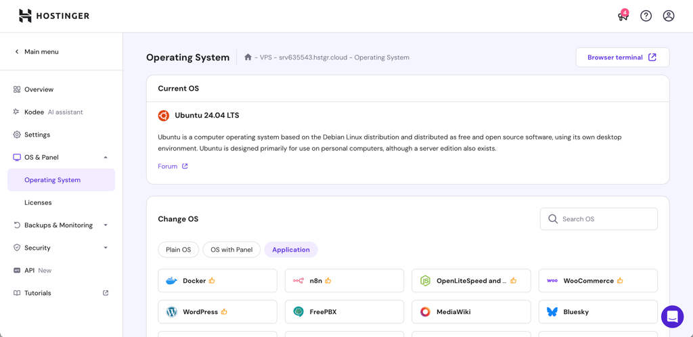Click the Ubuntu 24.04 LTS heading
This screenshot has width=693, height=337.
tap(207, 116)
